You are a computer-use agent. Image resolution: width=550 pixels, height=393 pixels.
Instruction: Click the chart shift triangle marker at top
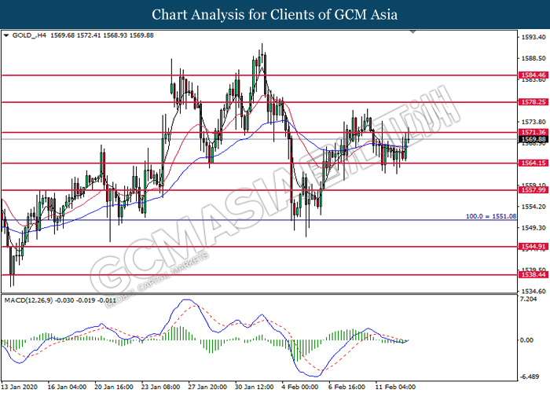point(412,32)
